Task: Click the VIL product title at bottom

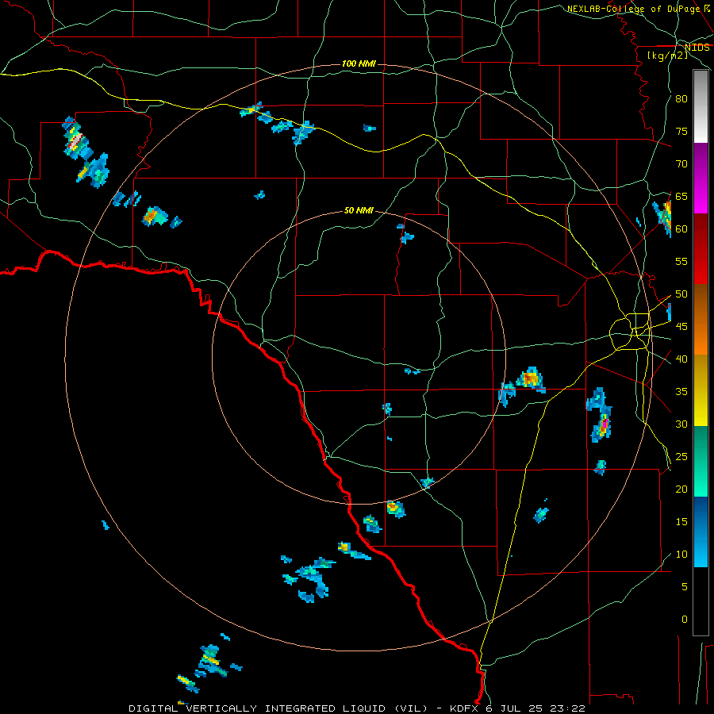Action: (x=357, y=708)
